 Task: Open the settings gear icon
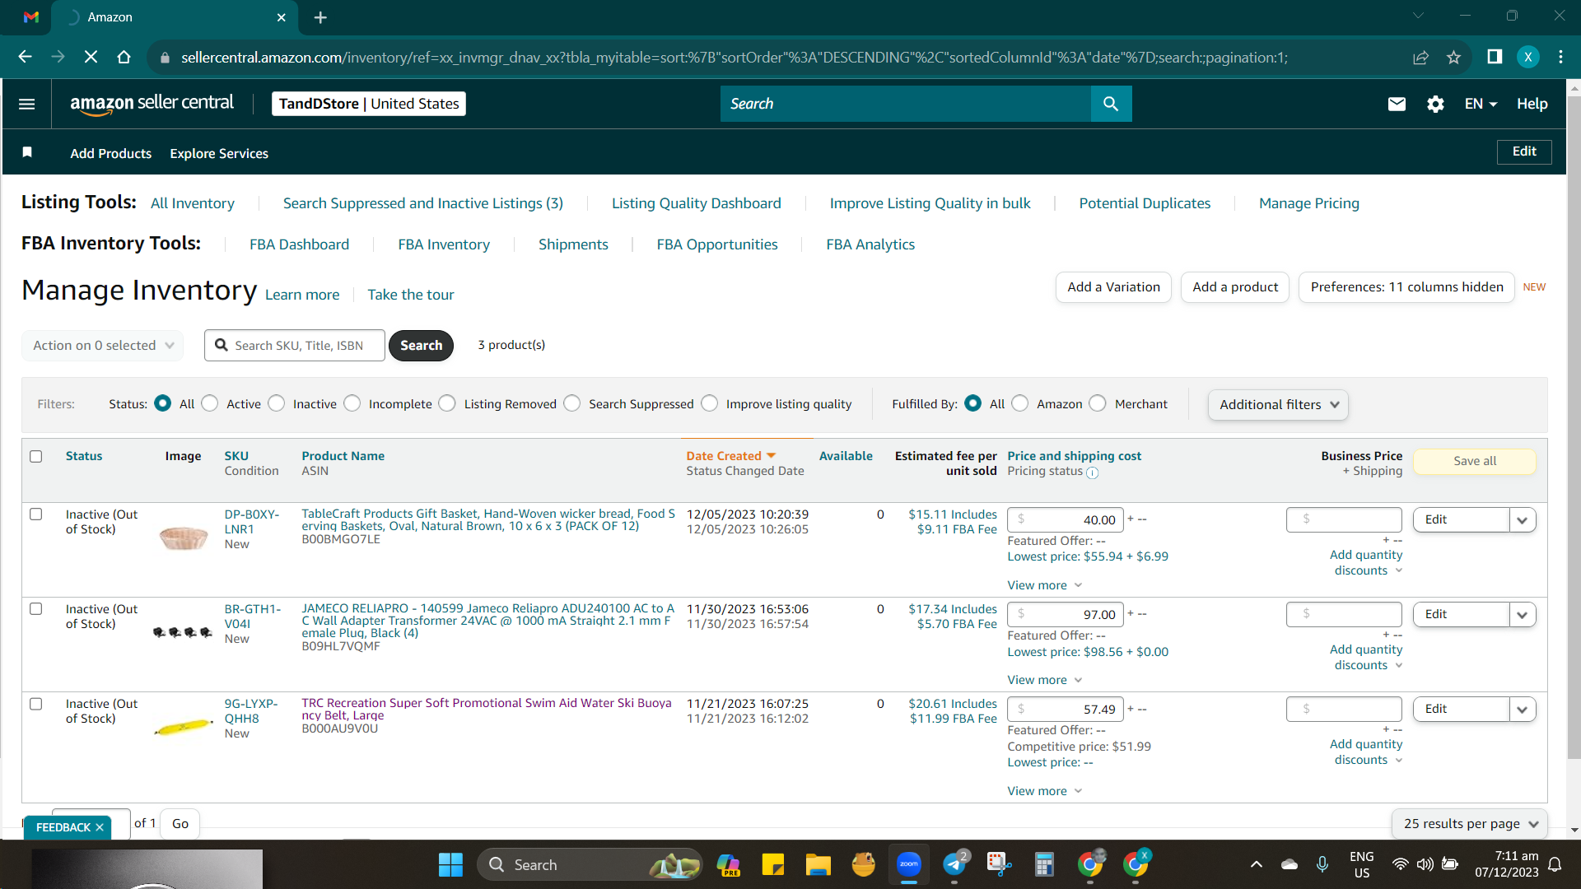1435,104
